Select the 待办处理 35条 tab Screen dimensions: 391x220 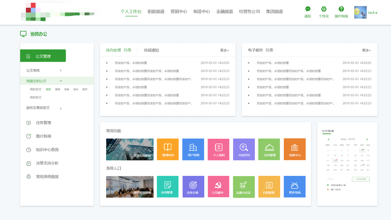click(119, 50)
